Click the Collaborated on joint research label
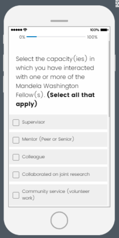 [x=56, y=174]
